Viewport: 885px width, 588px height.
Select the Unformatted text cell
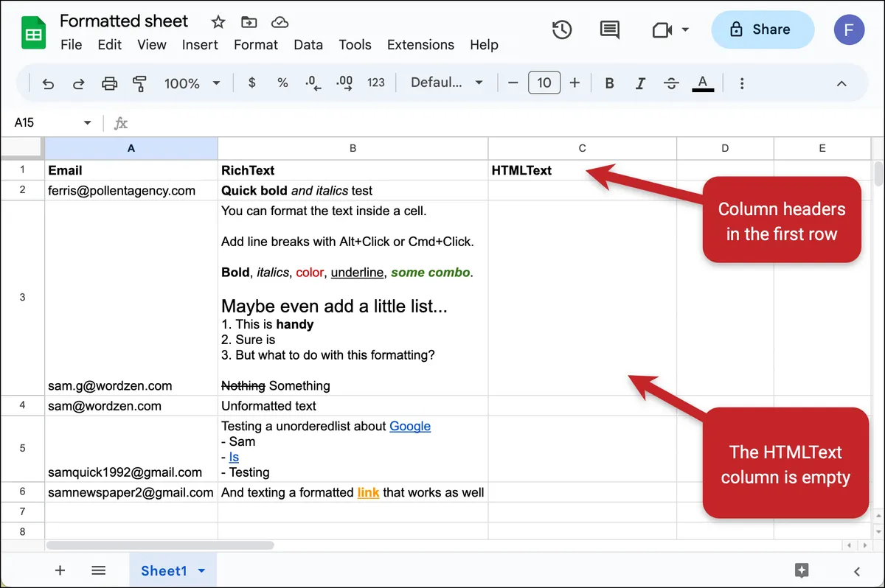coord(353,406)
